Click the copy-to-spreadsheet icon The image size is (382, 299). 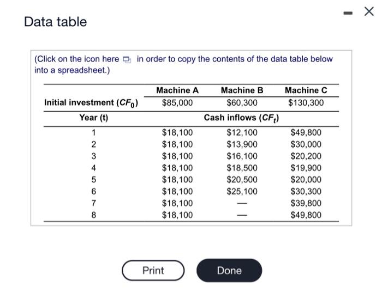pyautogui.click(x=127, y=59)
